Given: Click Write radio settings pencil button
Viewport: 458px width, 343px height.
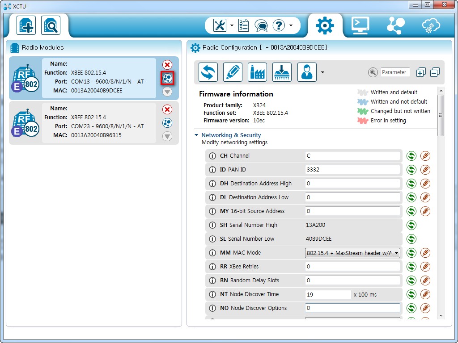Looking at the screenshot, I should (x=233, y=72).
